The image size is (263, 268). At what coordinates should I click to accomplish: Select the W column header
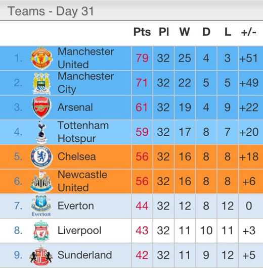[x=185, y=32]
